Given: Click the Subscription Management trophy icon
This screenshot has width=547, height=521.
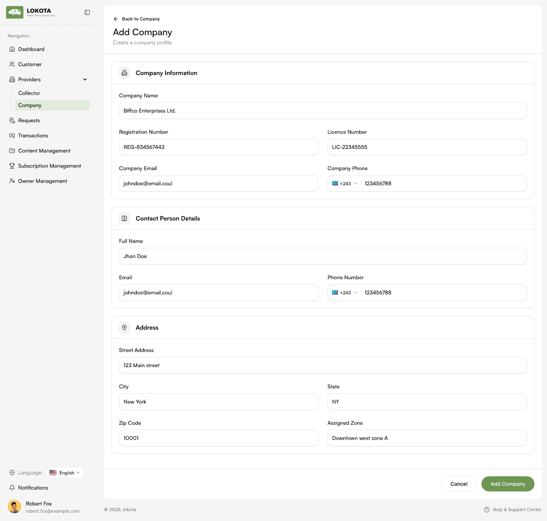Looking at the screenshot, I should 12,166.
